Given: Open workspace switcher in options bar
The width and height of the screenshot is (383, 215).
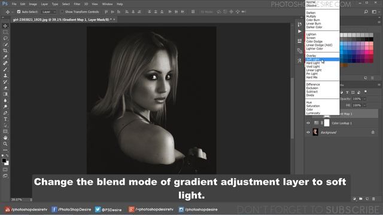Looking at the screenshot, I should coord(374,12).
